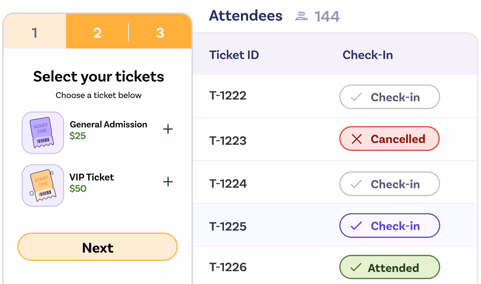
Task: Click the green checkmark on Attended badge
Action: click(x=356, y=267)
